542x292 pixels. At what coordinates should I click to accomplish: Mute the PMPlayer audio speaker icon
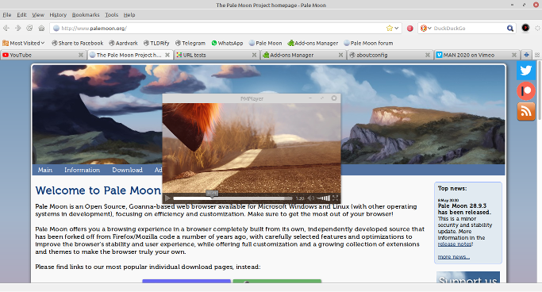(311, 198)
